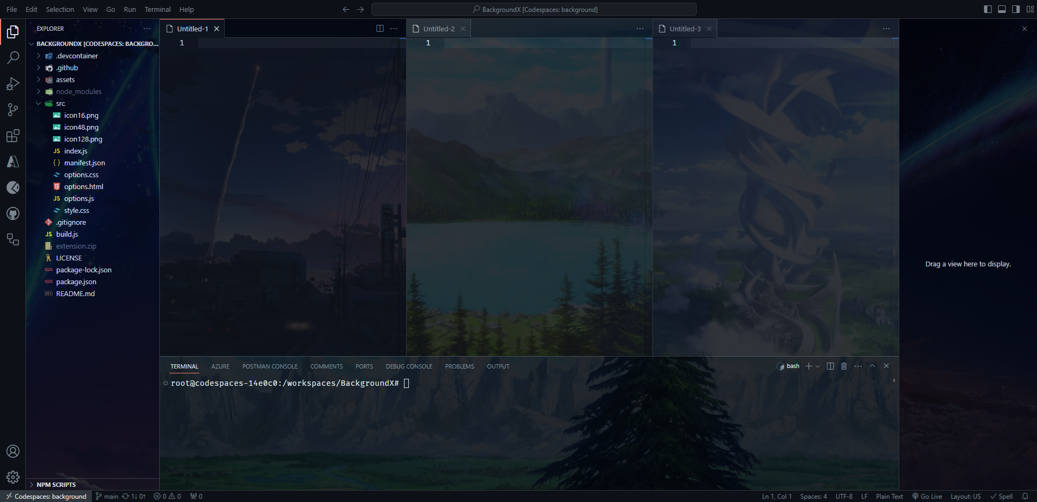Viewport: 1037px width, 502px height.
Task: Open the Selection menu
Action: point(60,9)
